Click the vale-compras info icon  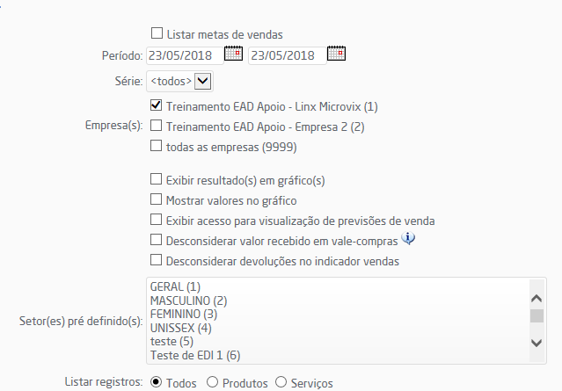408,238
